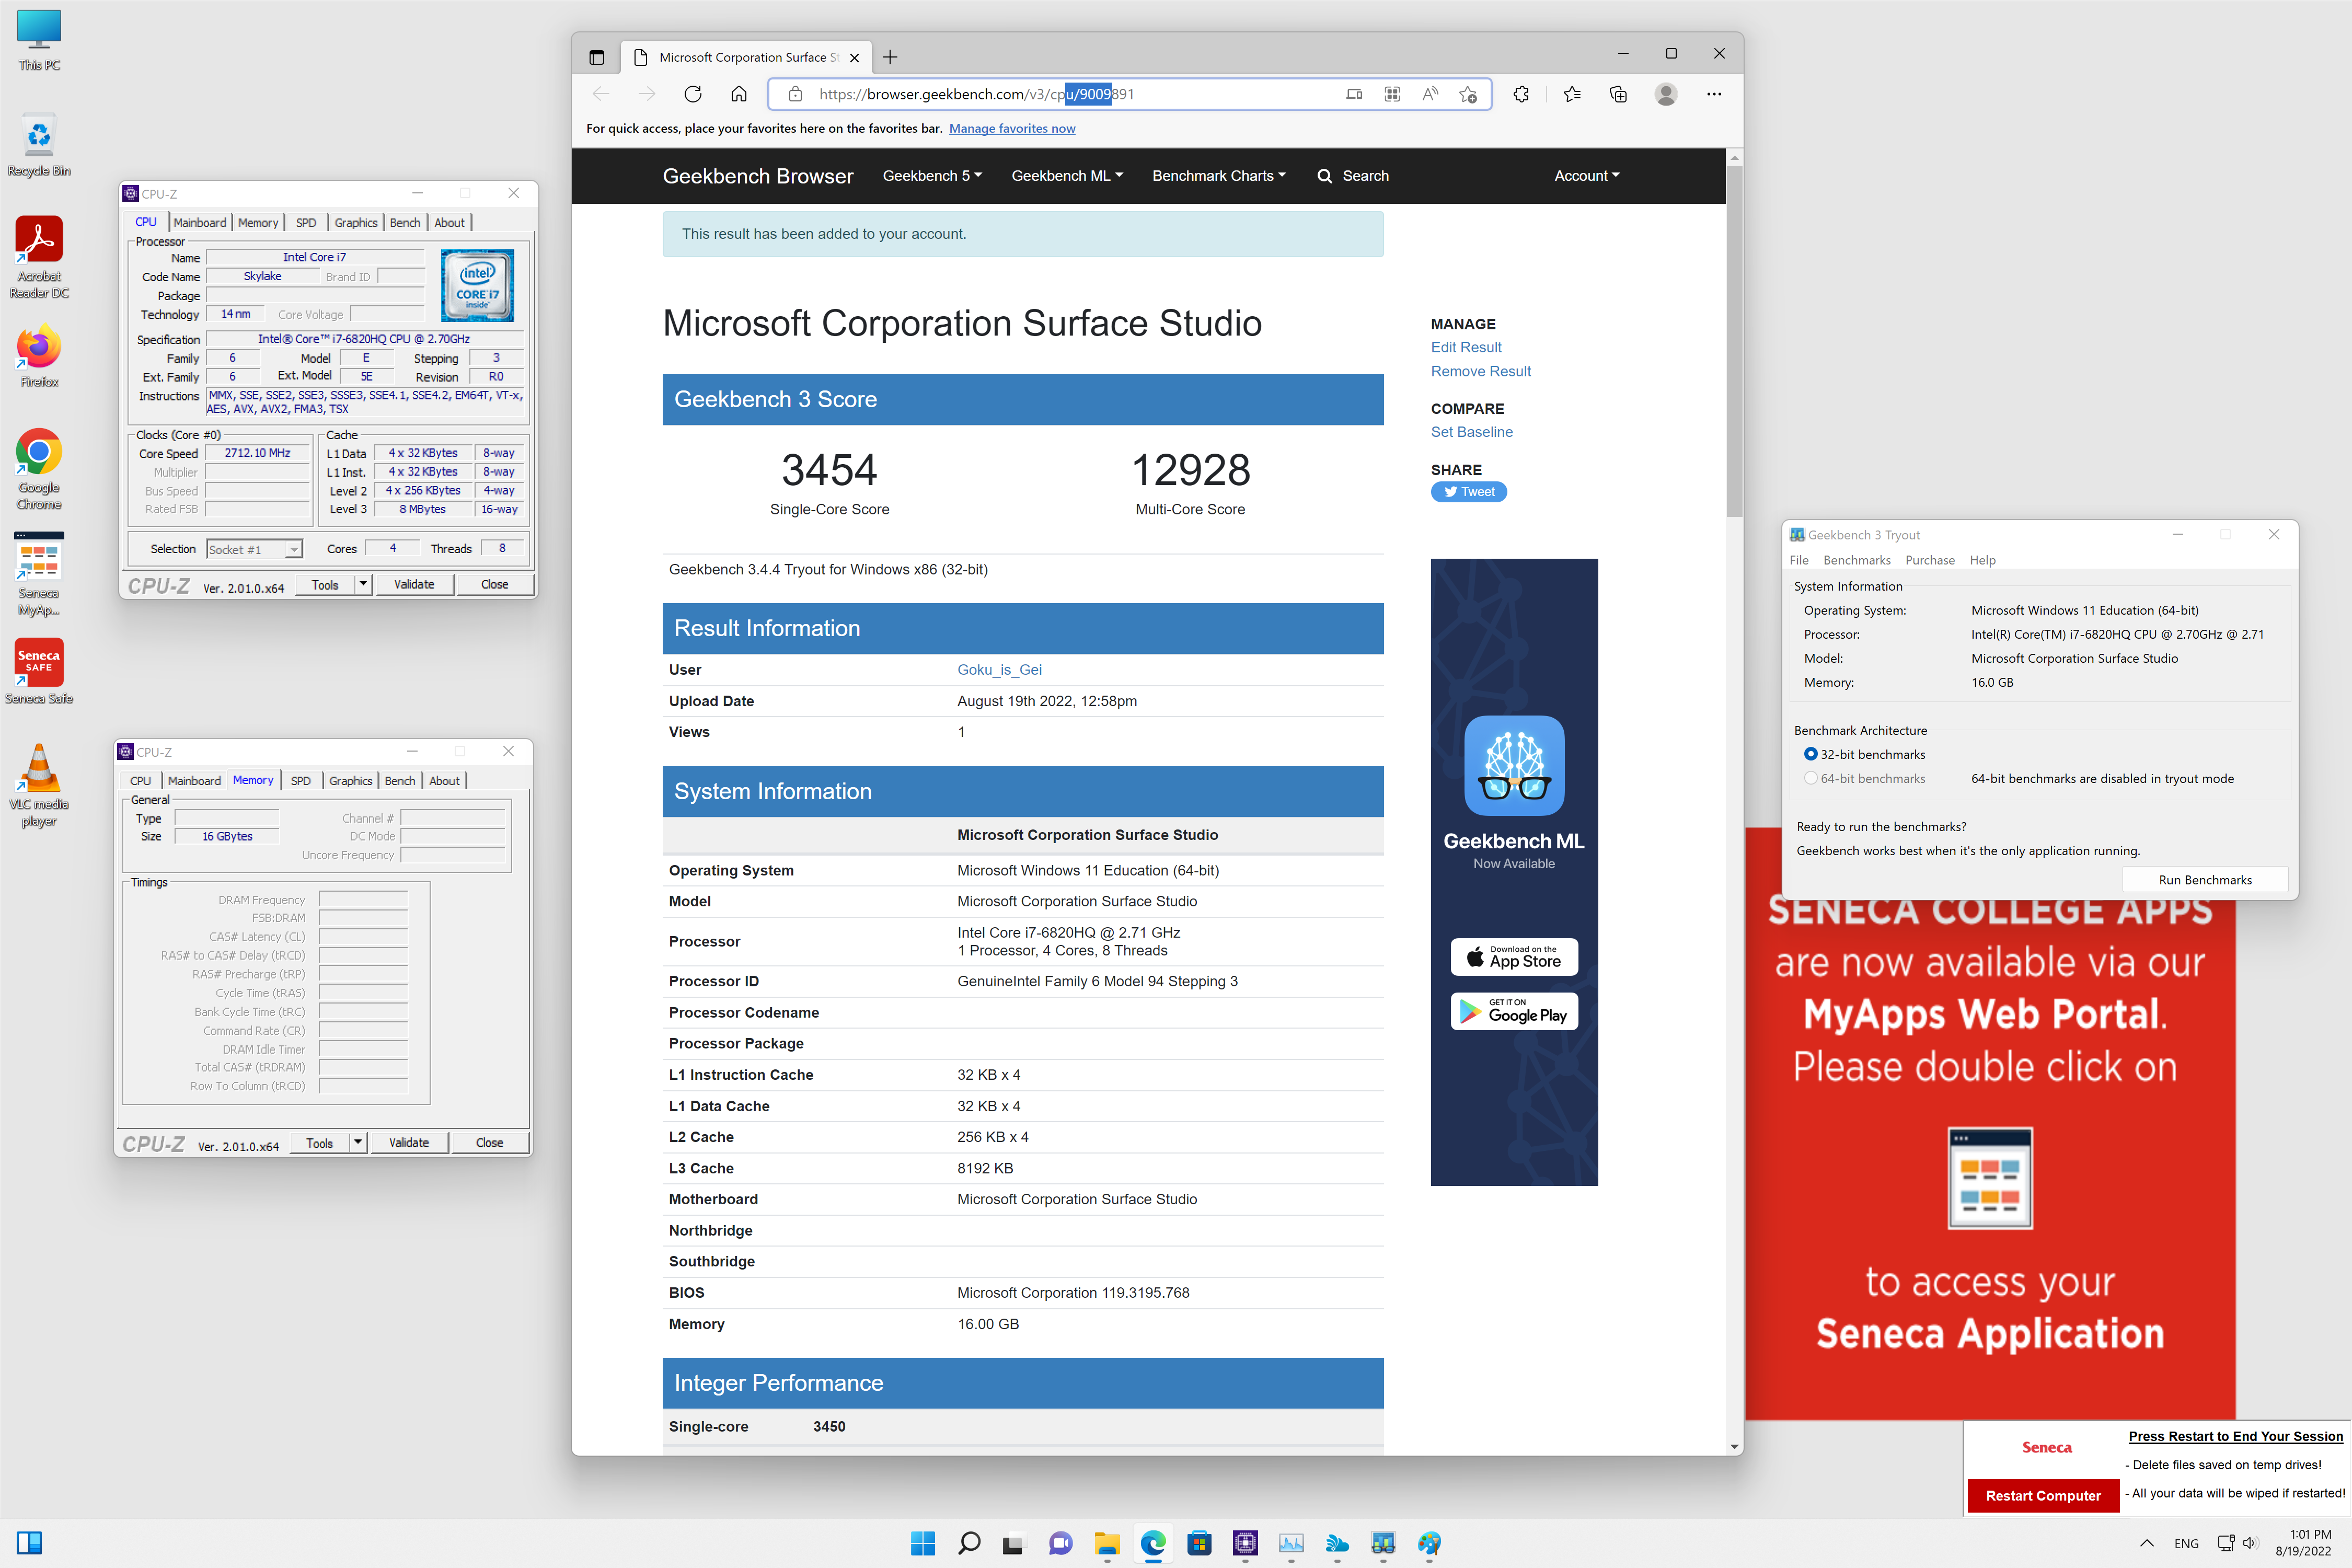
Task: Open Microsoft Store taskbar icon
Action: (1199, 1543)
